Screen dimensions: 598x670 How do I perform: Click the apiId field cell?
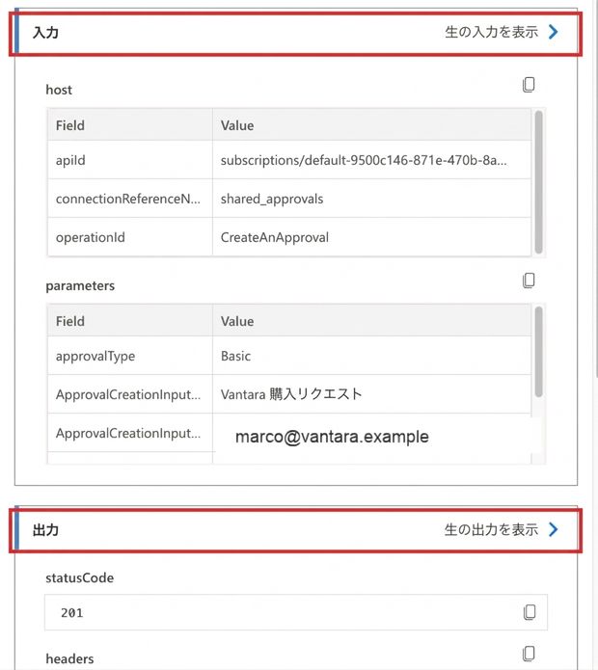tap(130, 160)
